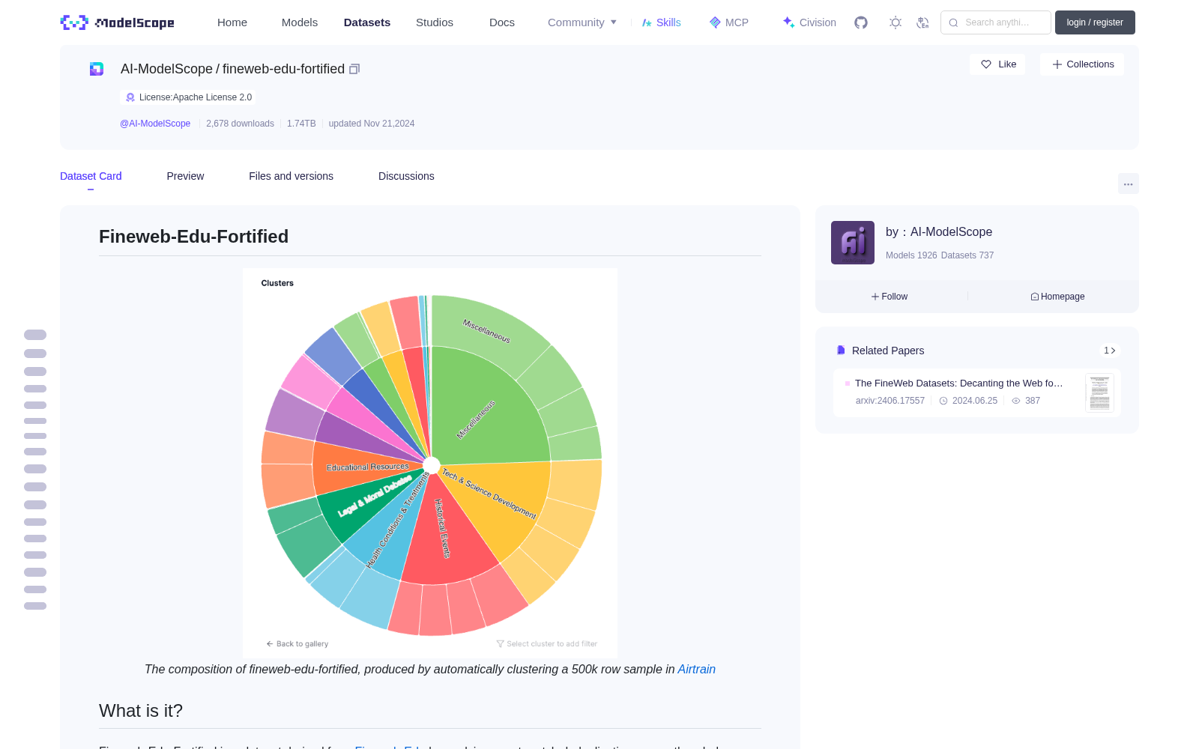The height and width of the screenshot is (749, 1199).
Task: Like this dataset with heart button
Action: tap(998, 64)
